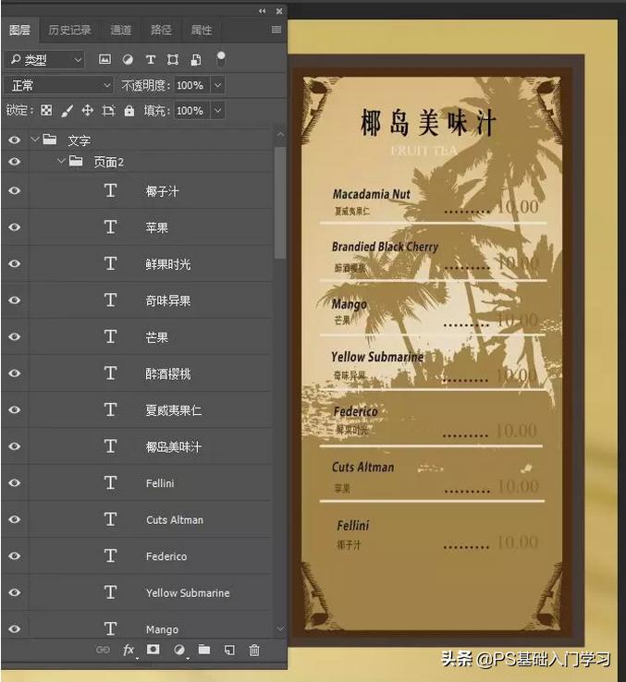This screenshot has height=682, width=626.
Task: Collapse the 文字 group chevron
Action: (x=35, y=140)
